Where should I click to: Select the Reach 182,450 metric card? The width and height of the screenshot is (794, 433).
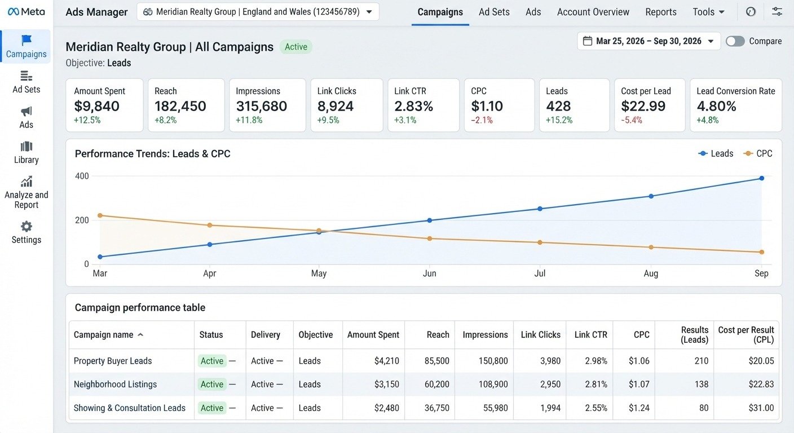click(x=186, y=105)
